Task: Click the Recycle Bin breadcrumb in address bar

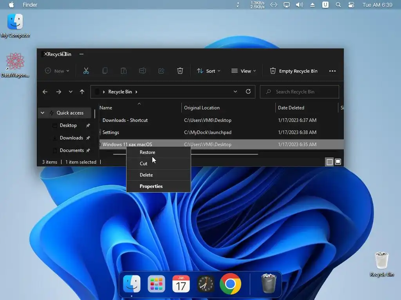Action: [x=120, y=92]
